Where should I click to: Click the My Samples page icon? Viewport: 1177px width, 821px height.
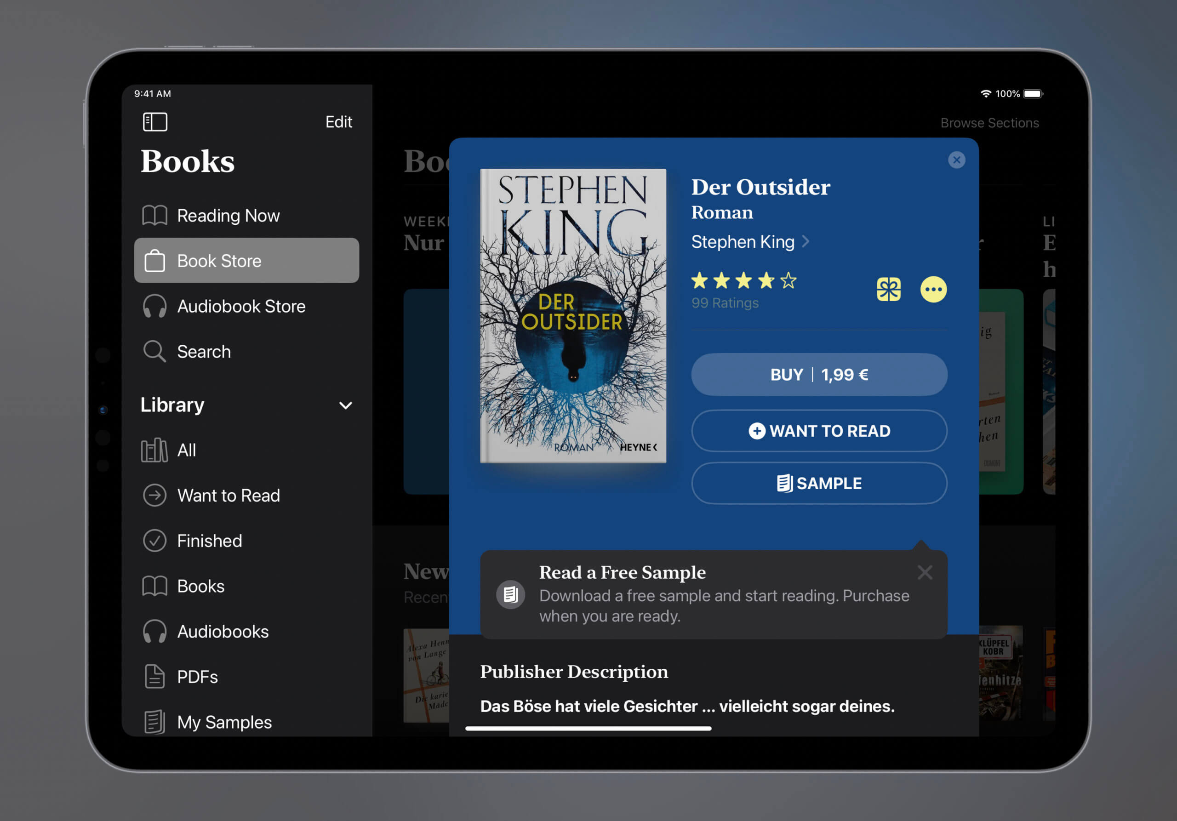pyautogui.click(x=154, y=722)
